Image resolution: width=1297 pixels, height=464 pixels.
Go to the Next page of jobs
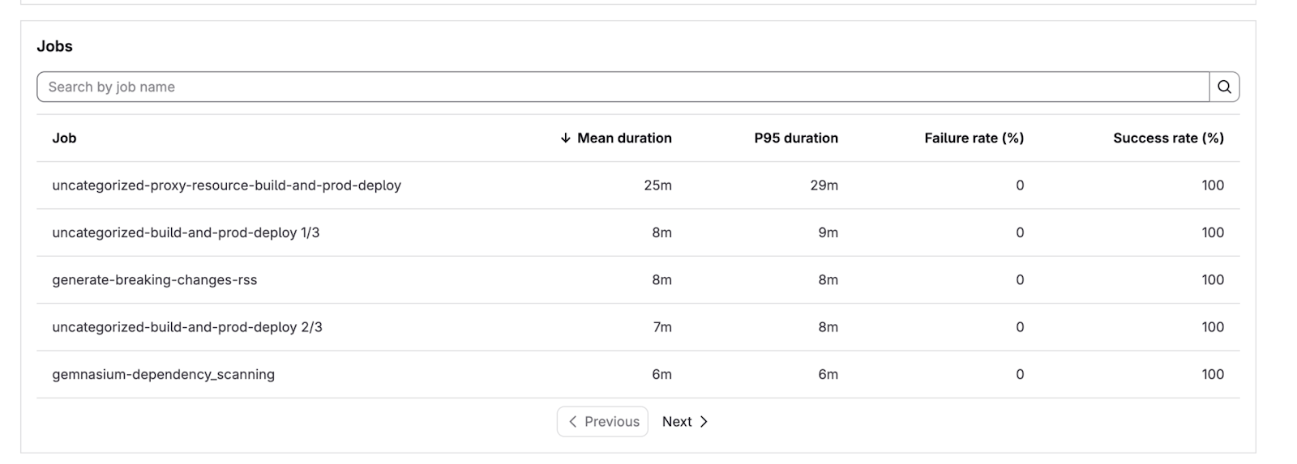coord(684,422)
